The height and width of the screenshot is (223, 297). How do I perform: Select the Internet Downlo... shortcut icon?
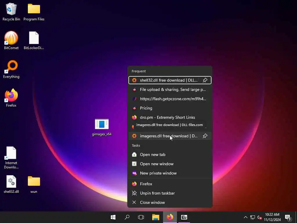[11, 157]
